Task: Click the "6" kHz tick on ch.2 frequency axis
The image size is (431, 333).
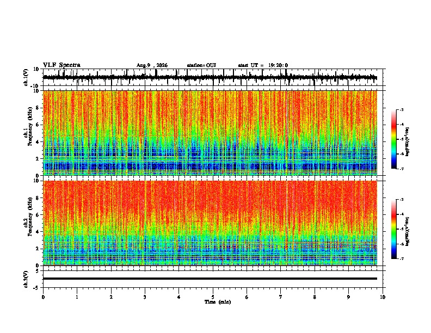Action: click(x=38, y=214)
